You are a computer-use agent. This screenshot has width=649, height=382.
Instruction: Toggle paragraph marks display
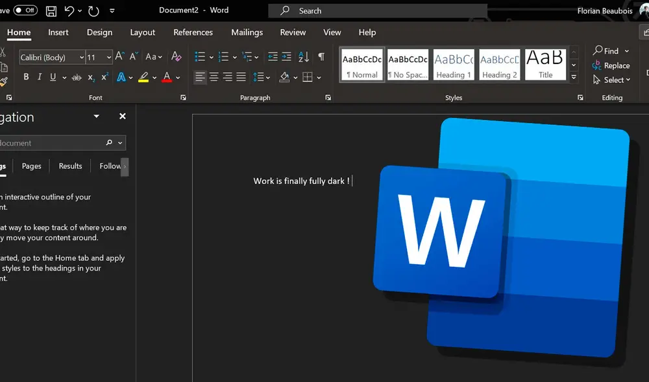point(321,57)
